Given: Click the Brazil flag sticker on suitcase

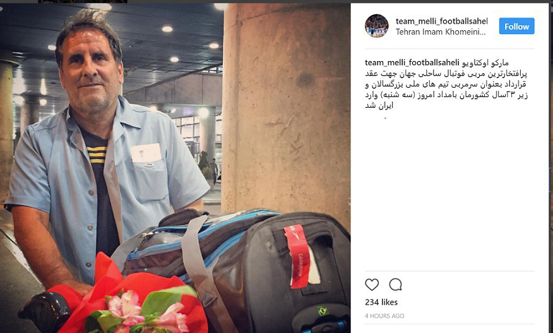Looking at the screenshot, I should coord(322,310).
